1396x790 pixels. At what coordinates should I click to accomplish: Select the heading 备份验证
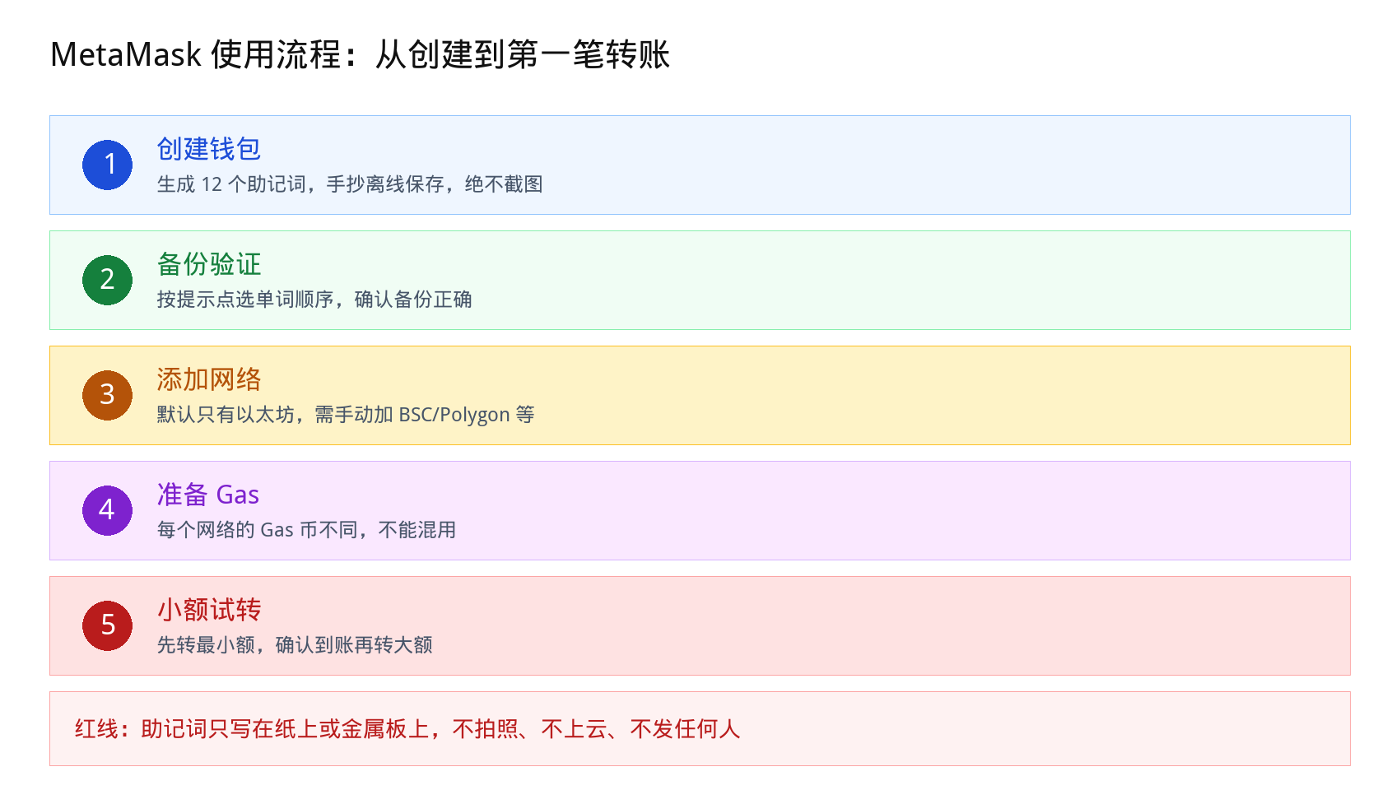click(x=209, y=264)
